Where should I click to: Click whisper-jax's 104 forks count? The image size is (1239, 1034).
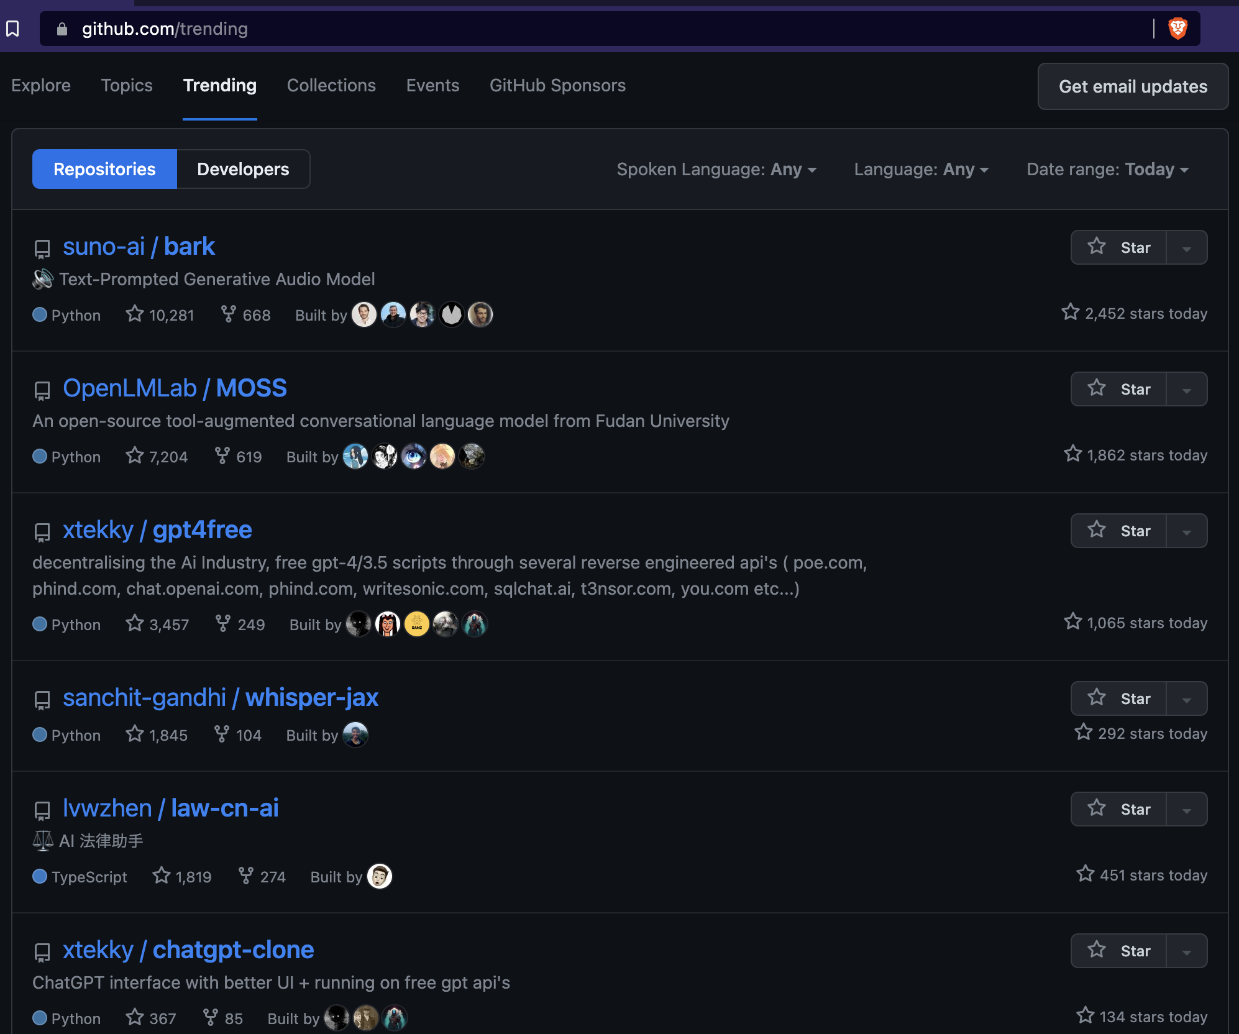point(237,734)
